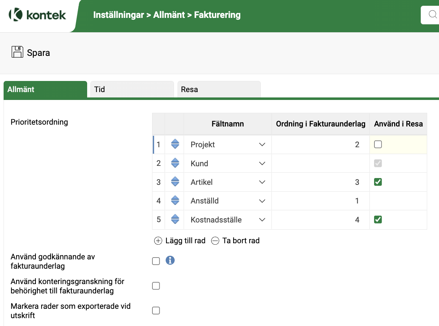Click the Använd i Resa column header
Image resolution: width=439 pixels, height=326 pixels.
click(398, 124)
